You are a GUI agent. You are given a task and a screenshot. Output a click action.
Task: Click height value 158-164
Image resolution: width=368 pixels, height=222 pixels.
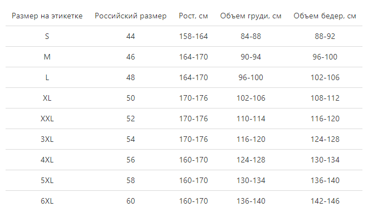click(193, 36)
